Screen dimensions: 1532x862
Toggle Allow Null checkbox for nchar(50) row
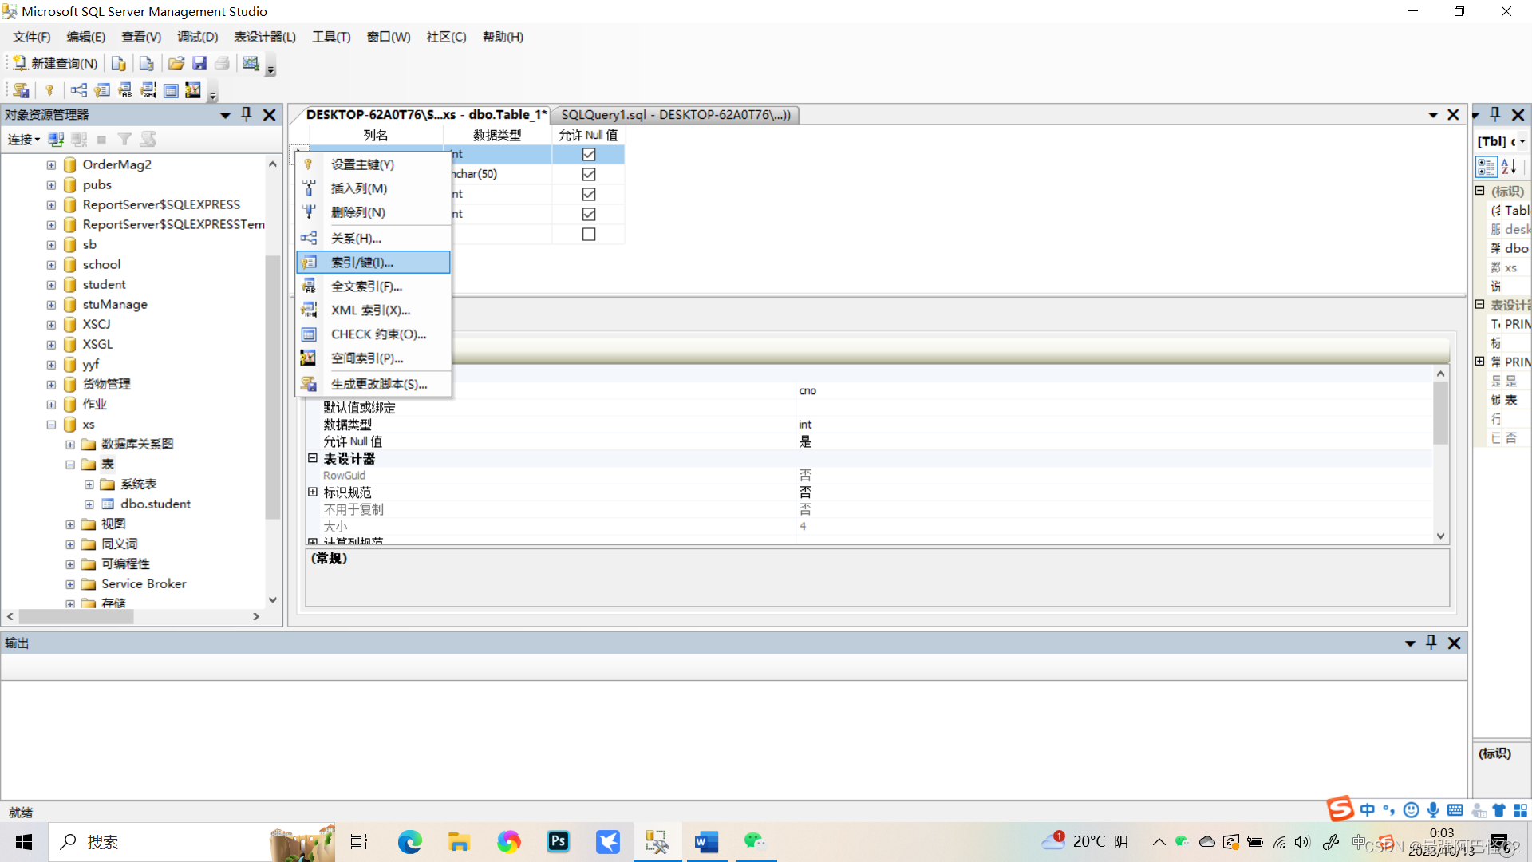[589, 174]
